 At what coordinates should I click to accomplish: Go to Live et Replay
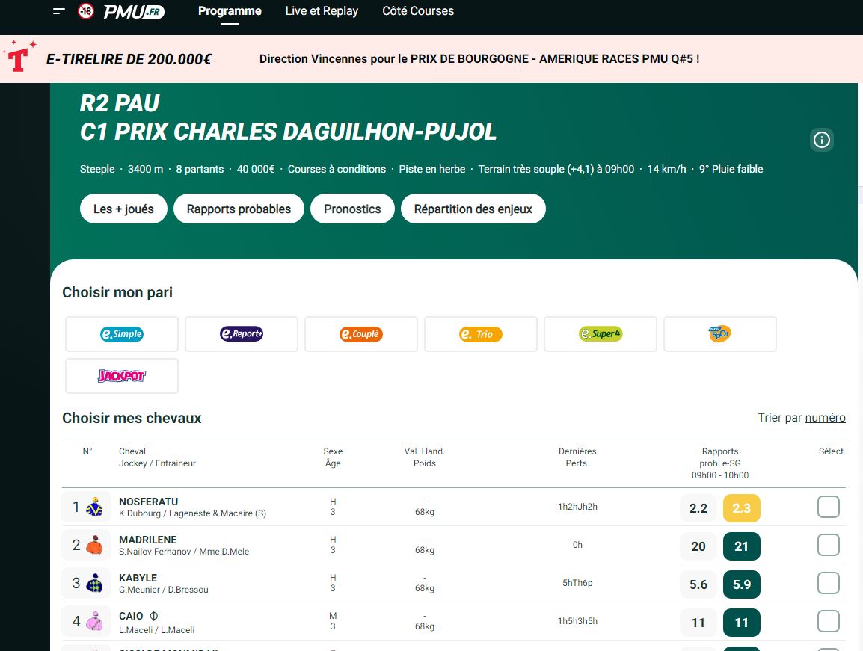(322, 11)
